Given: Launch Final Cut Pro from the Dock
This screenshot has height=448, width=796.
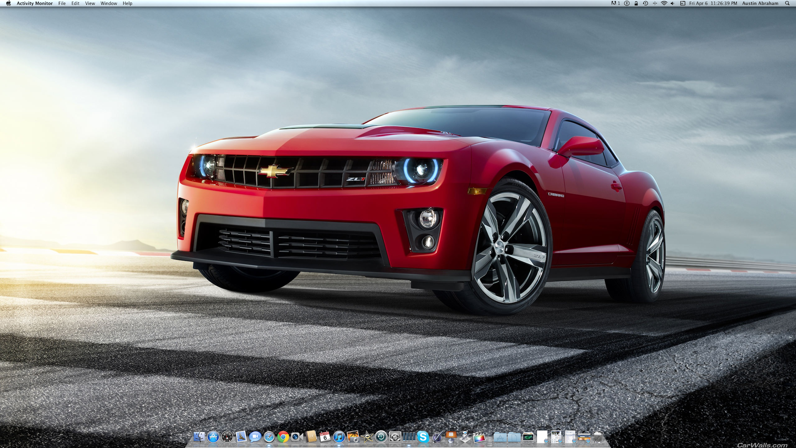Looking at the screenshot, I should click(x=479, y=436).
